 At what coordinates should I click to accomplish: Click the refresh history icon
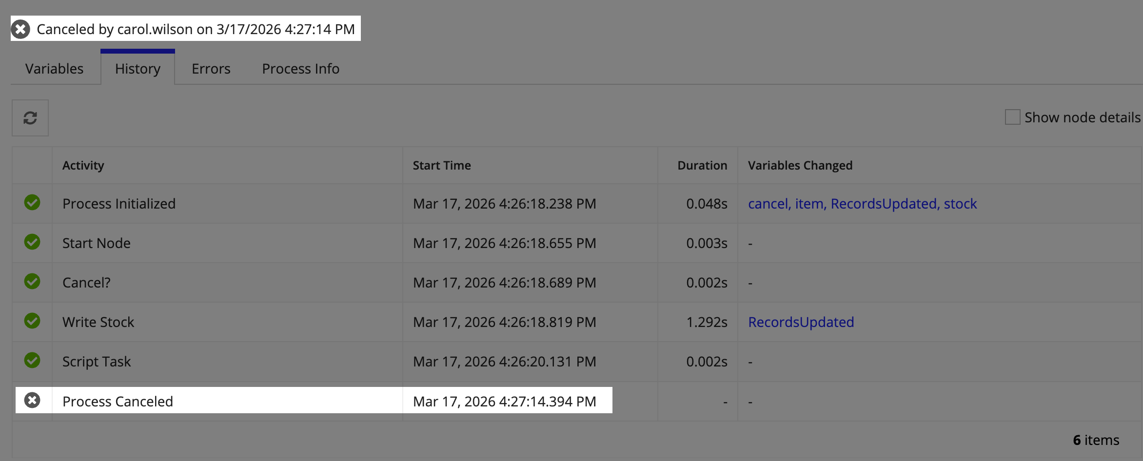pyautogui.click(x=30, y=118)
